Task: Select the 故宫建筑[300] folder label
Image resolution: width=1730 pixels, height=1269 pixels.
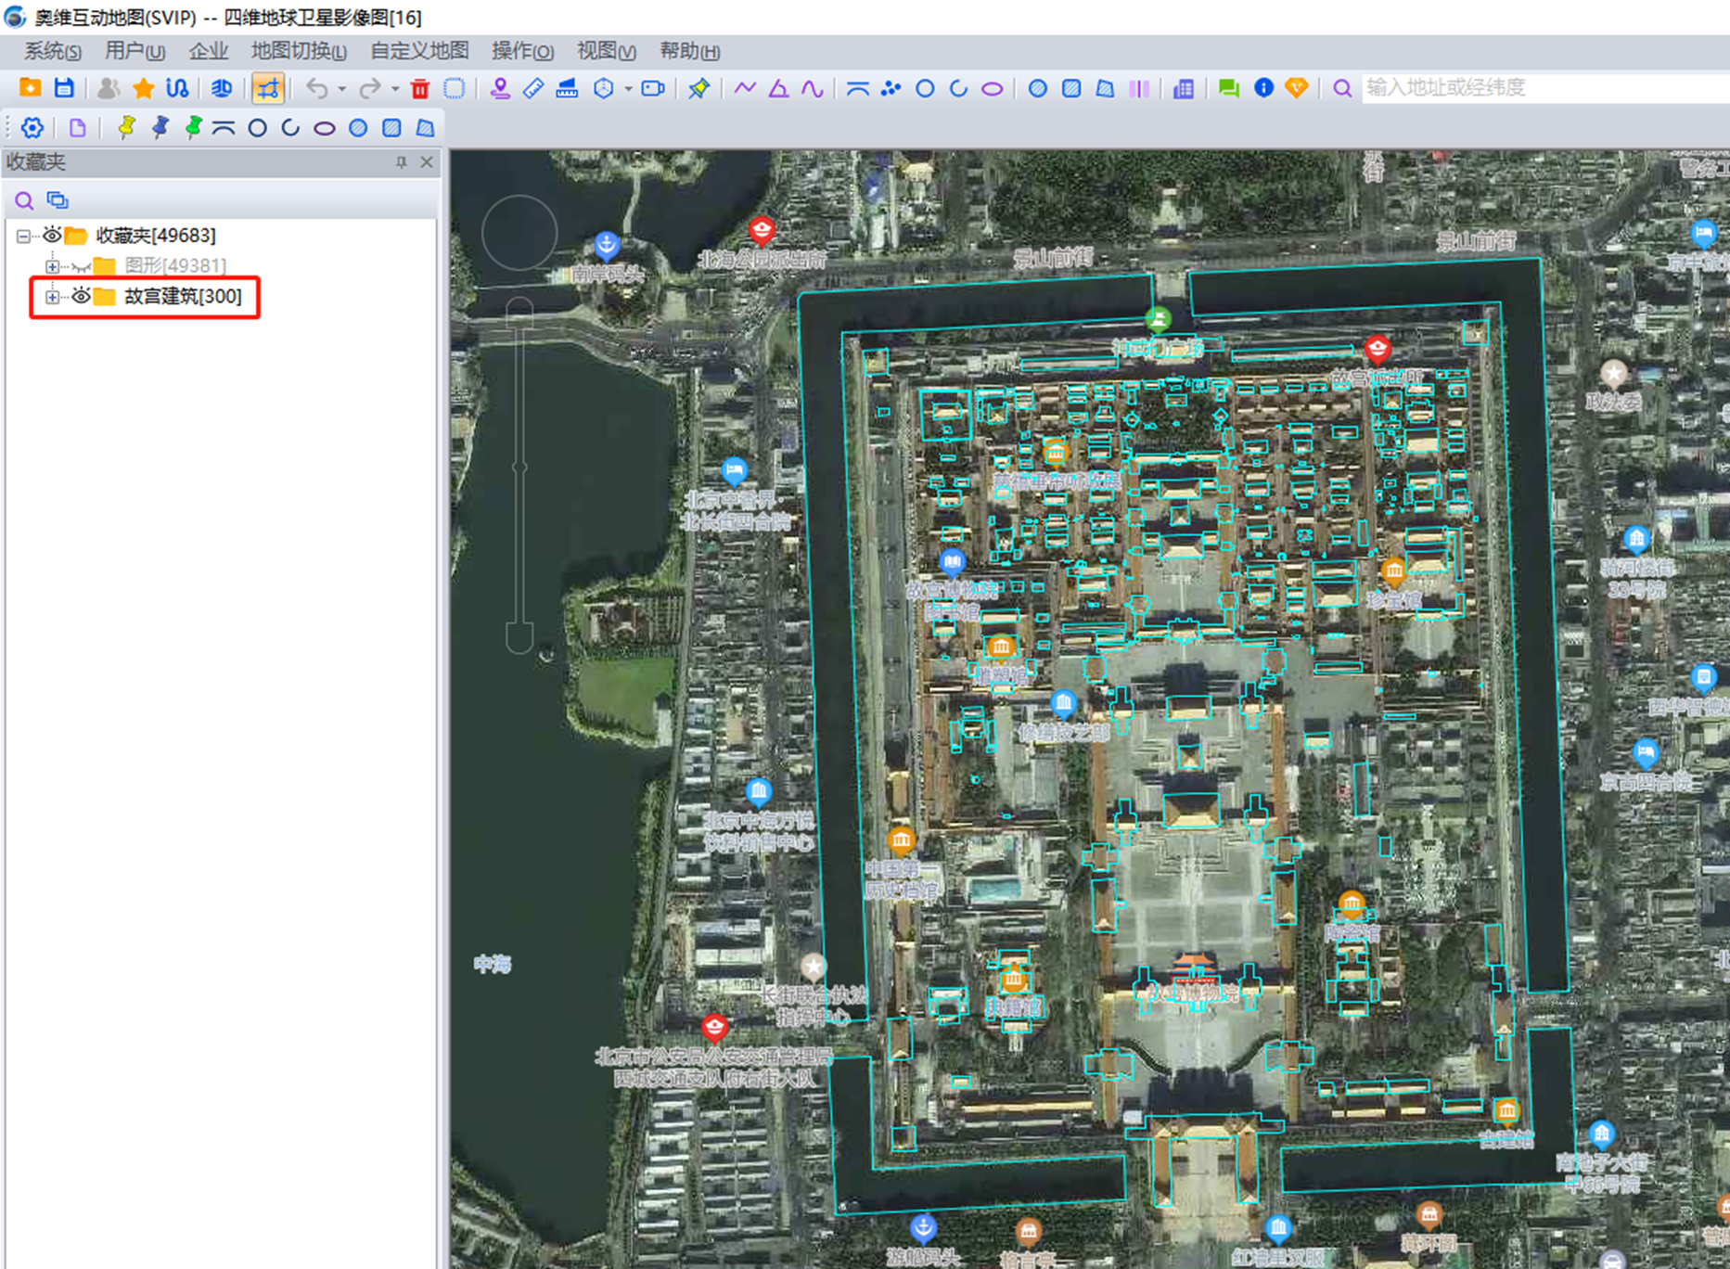Action: click(183, 296)
